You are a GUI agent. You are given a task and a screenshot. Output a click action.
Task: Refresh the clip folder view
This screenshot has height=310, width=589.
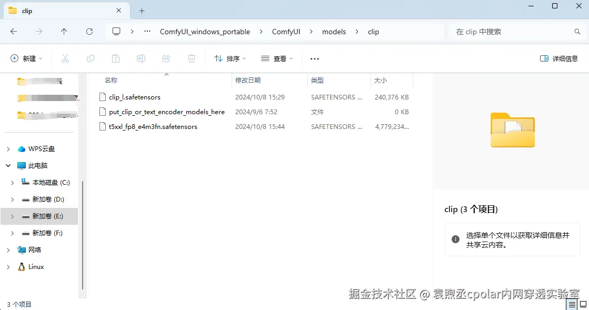point(89,32)
